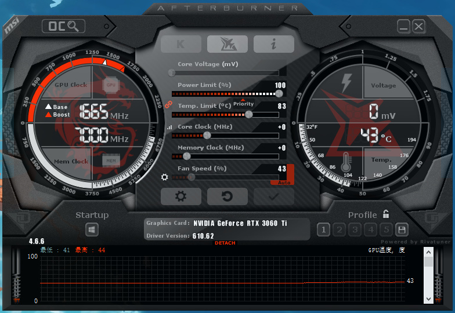Toggle Fan Speed Auto mode
This screenshot has height=313, width=455.
click(284, 183)
